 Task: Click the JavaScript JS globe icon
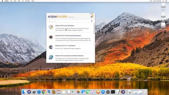[x=51, y=57]
